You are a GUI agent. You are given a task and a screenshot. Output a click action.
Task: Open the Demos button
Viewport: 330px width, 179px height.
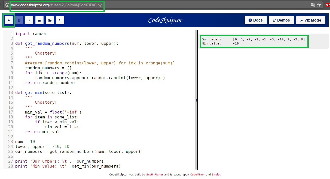[281, 20]
